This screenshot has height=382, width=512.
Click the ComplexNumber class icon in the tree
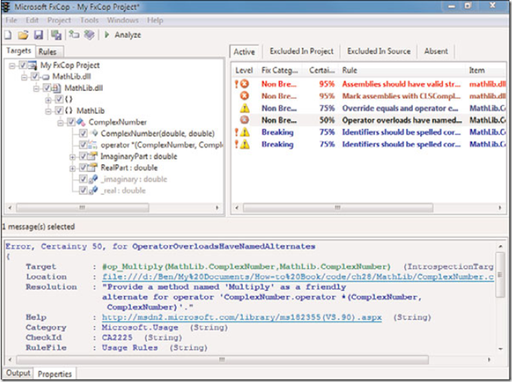coord(81,122)
